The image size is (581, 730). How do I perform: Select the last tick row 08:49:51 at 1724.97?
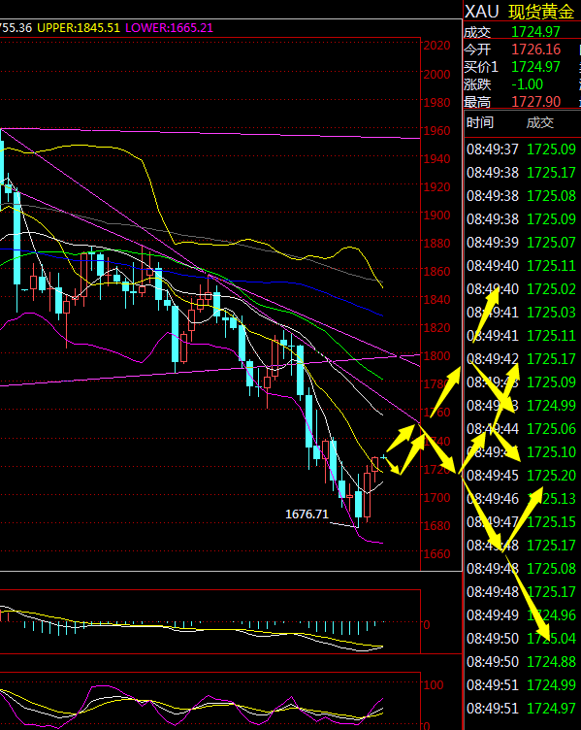click(522, 708)
